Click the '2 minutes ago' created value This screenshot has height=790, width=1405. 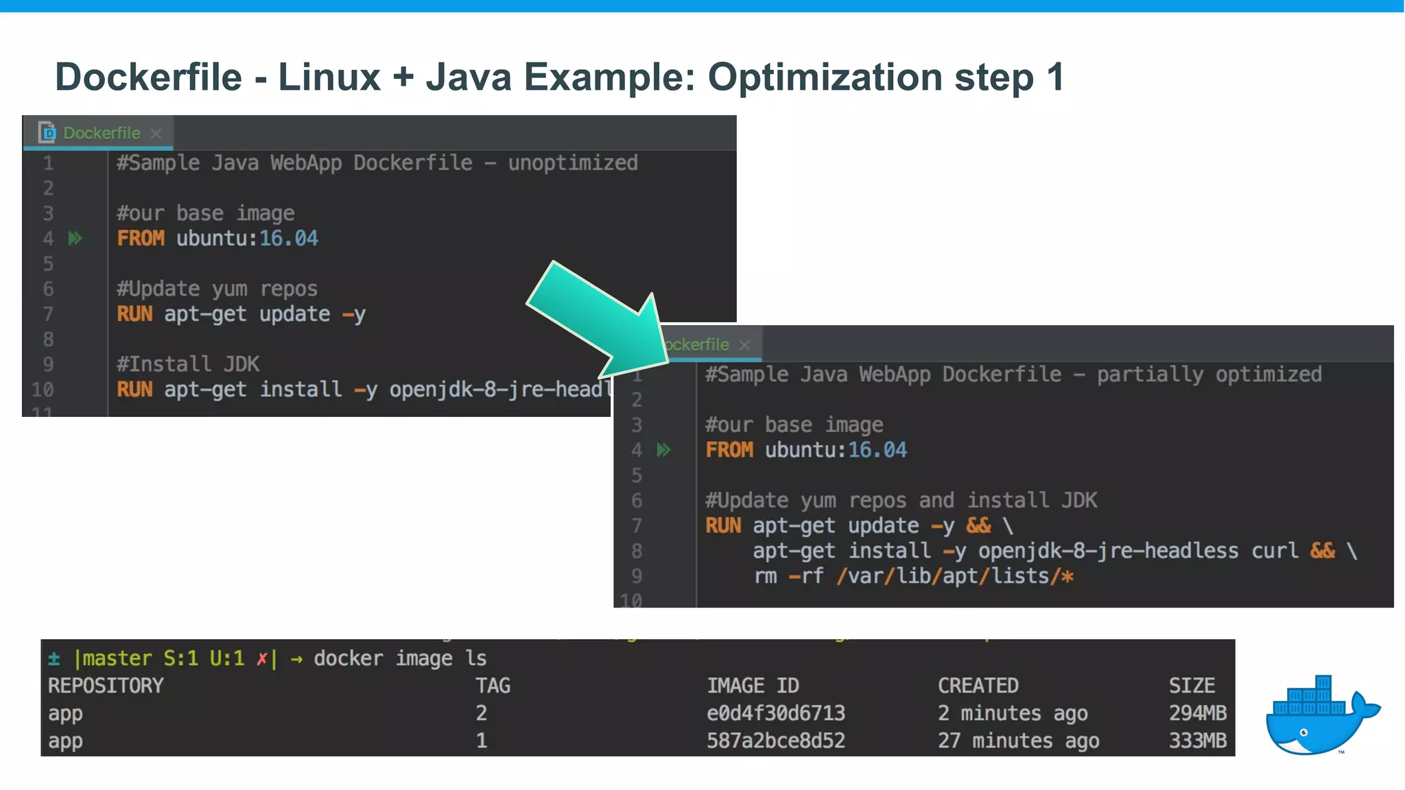pyautogui.click(x=1013, y=713)
